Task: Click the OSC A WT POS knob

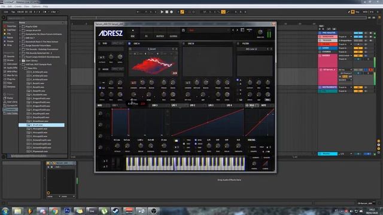Action: (133, 94)
